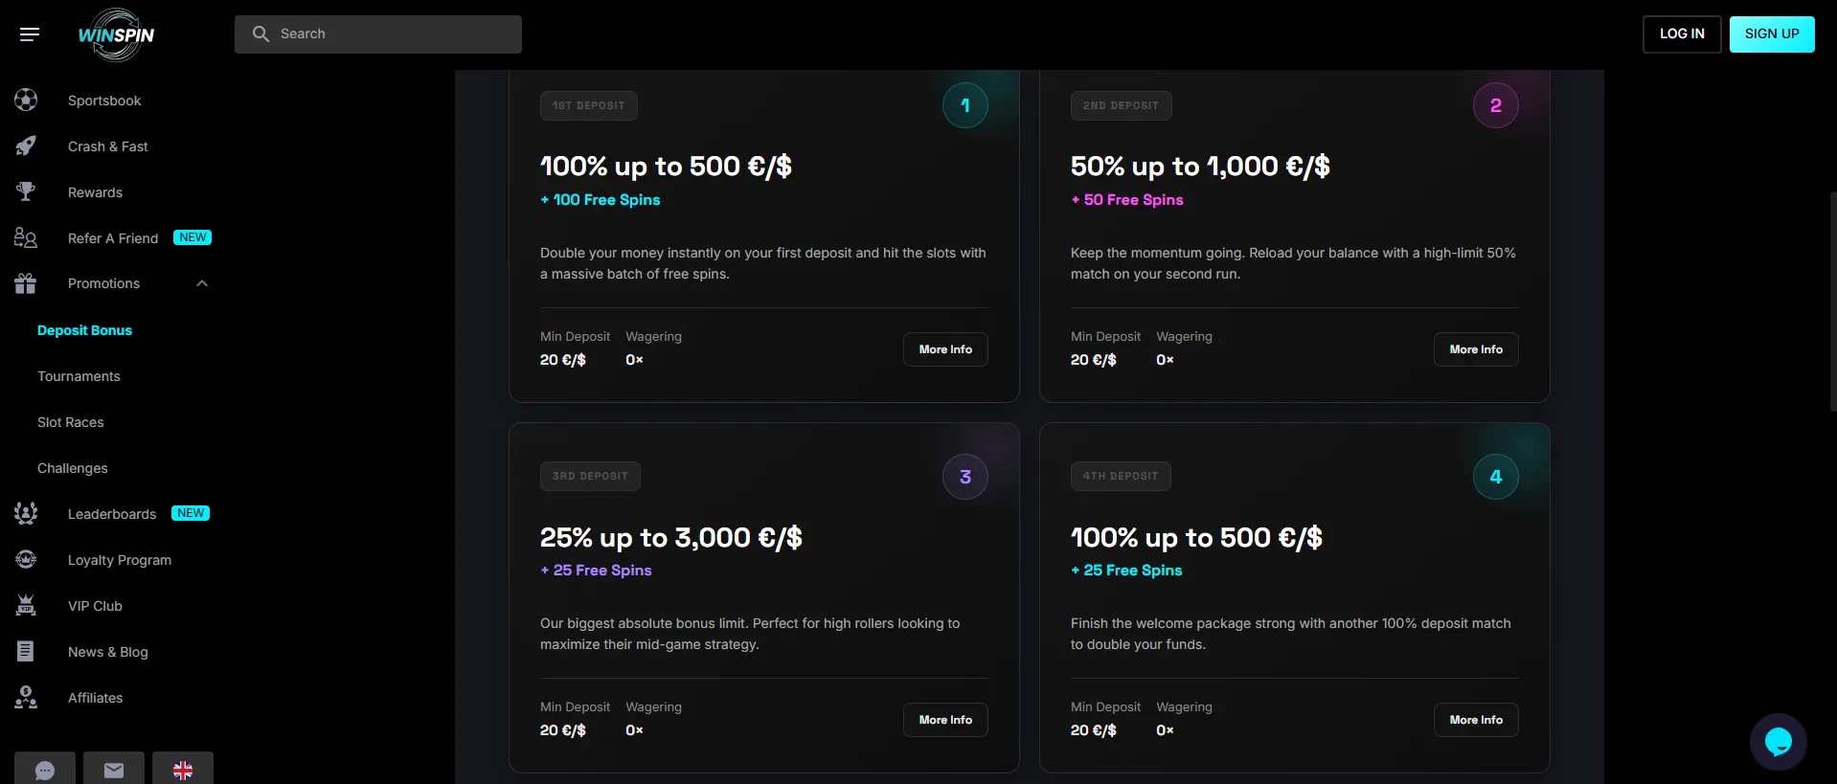This screenshot has height=784, width=1837.
Task: Collapse the Promotions submenu chevron
Action: 202,283
